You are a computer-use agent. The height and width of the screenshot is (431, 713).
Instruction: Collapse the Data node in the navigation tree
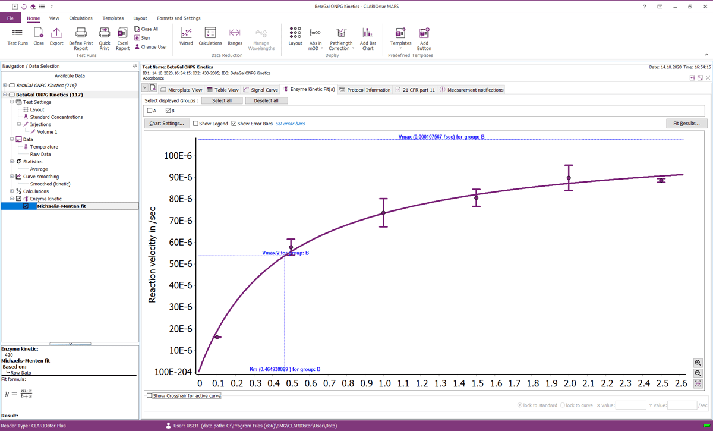point(12,139)
